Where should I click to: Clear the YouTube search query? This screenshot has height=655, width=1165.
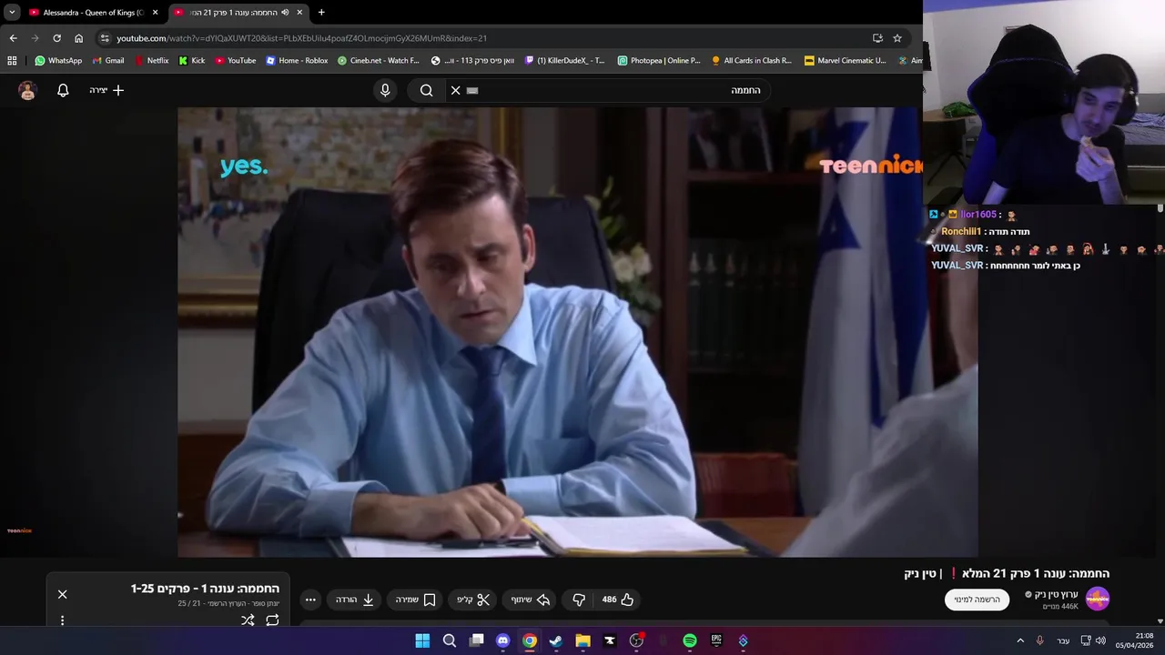(x=456, y=90)
